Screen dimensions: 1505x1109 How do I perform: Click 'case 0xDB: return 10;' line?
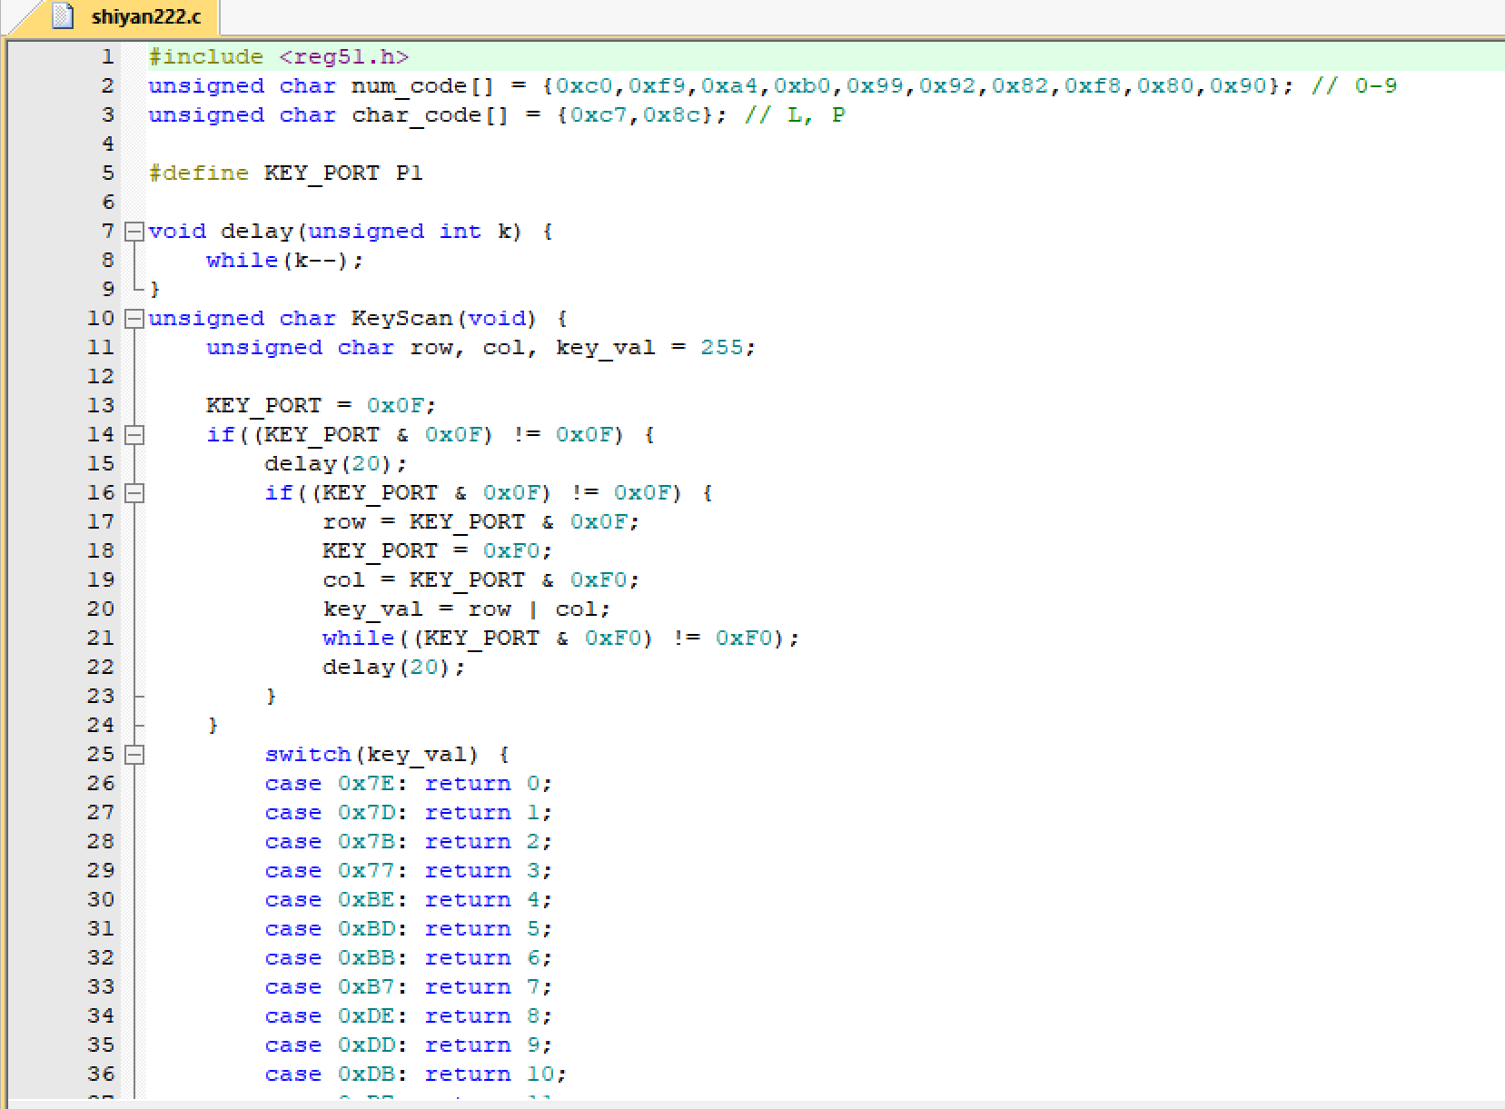pyautogui.click(x=416, y=1074)
